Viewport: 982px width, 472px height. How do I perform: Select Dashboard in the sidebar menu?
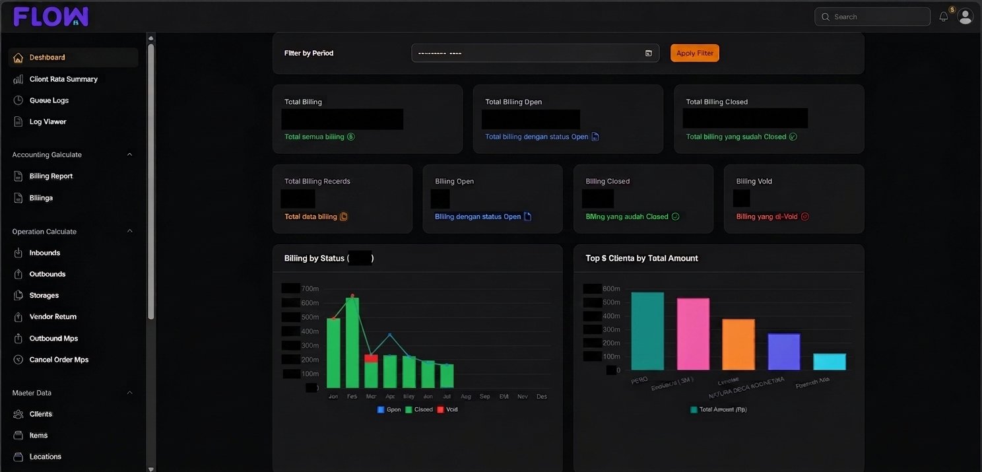73,57
